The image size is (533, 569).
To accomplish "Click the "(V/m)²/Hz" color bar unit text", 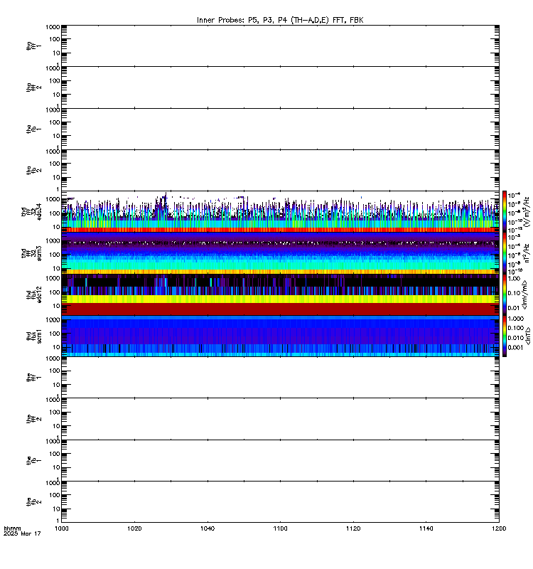I will click(x=527, y=211).
